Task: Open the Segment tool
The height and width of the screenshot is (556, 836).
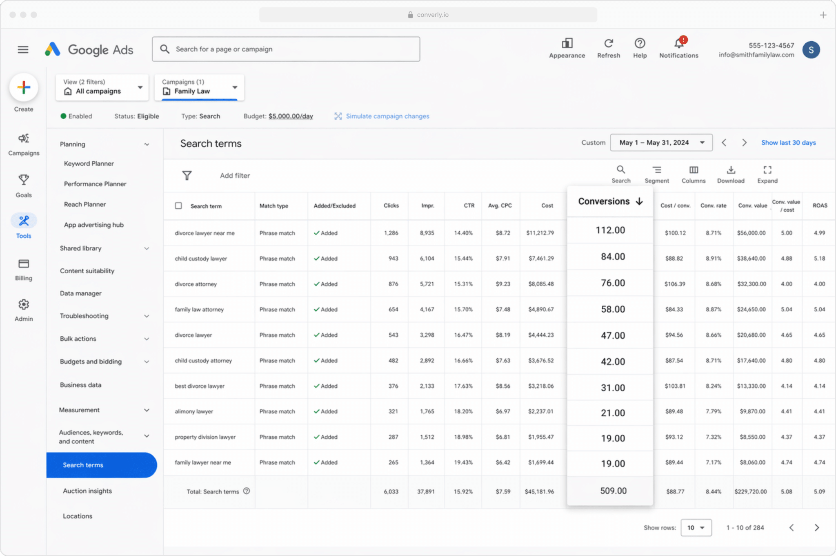Action: [657, 174]
